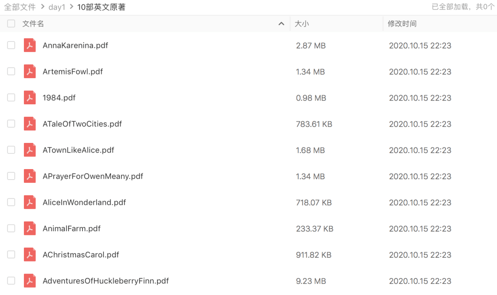
Task: Click the PDF icon beside AnnaKarenina.pdf
Action: tap(30, 45)
